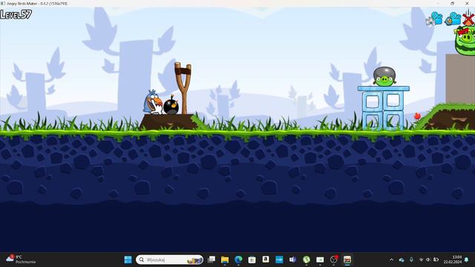
Task: Select the blue toucan bird
Action: pos(153,102)
